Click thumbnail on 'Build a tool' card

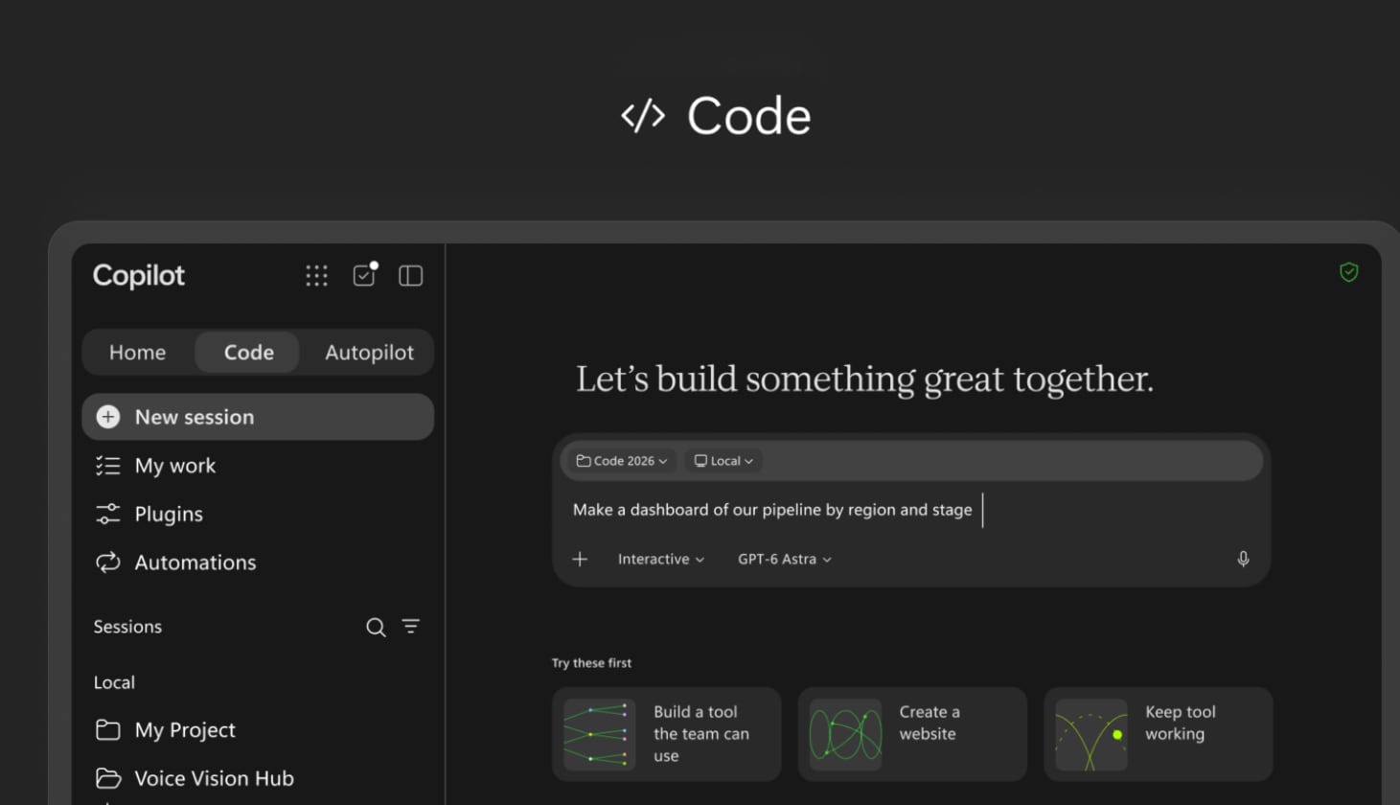(x=600, y=735)
